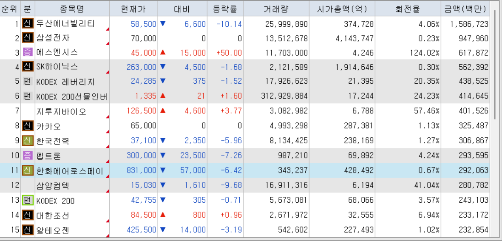Viewport: 502px width, 241px height.
Task: Click the 펀 badge for KODEX 200선물인버
Action: 28,96
